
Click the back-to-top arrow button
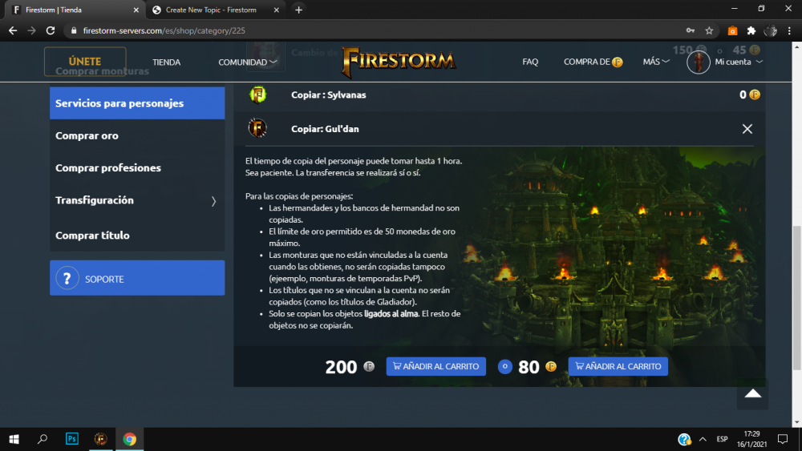point(752,393)
